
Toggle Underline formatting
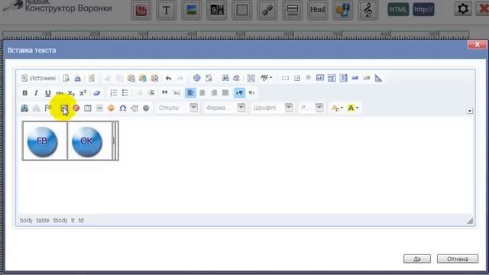tap(47, 93)
